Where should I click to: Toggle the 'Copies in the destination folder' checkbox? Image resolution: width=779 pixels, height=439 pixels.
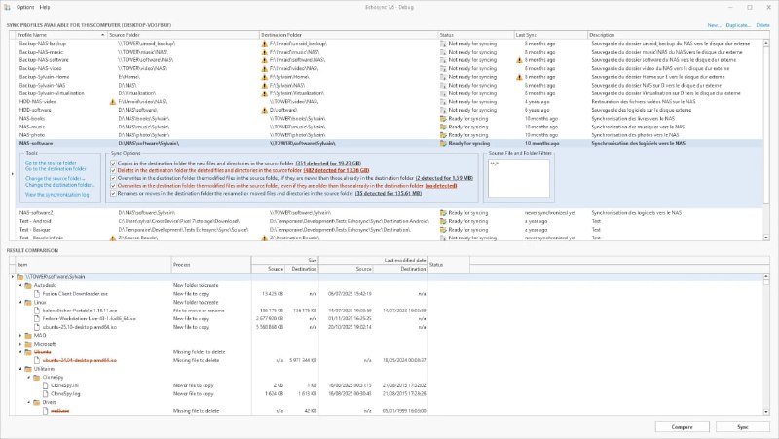click(113, 163)
